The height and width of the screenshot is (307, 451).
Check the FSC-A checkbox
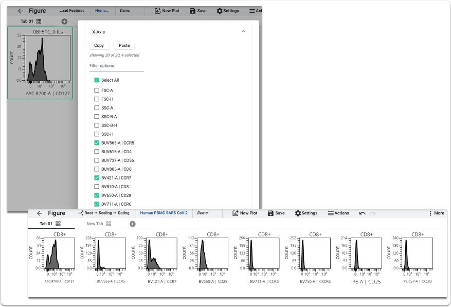click(97, 91)
